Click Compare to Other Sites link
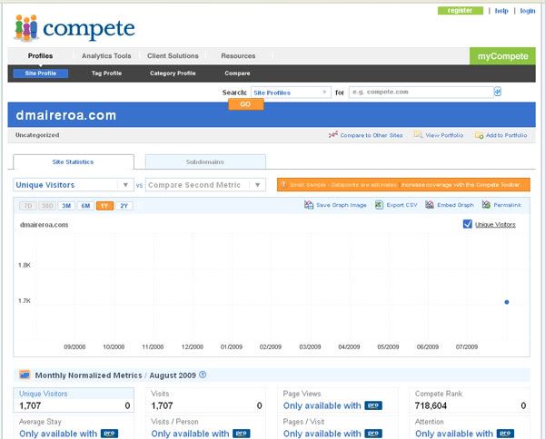Viewport: 545px width, 439px height. point(372,135)
